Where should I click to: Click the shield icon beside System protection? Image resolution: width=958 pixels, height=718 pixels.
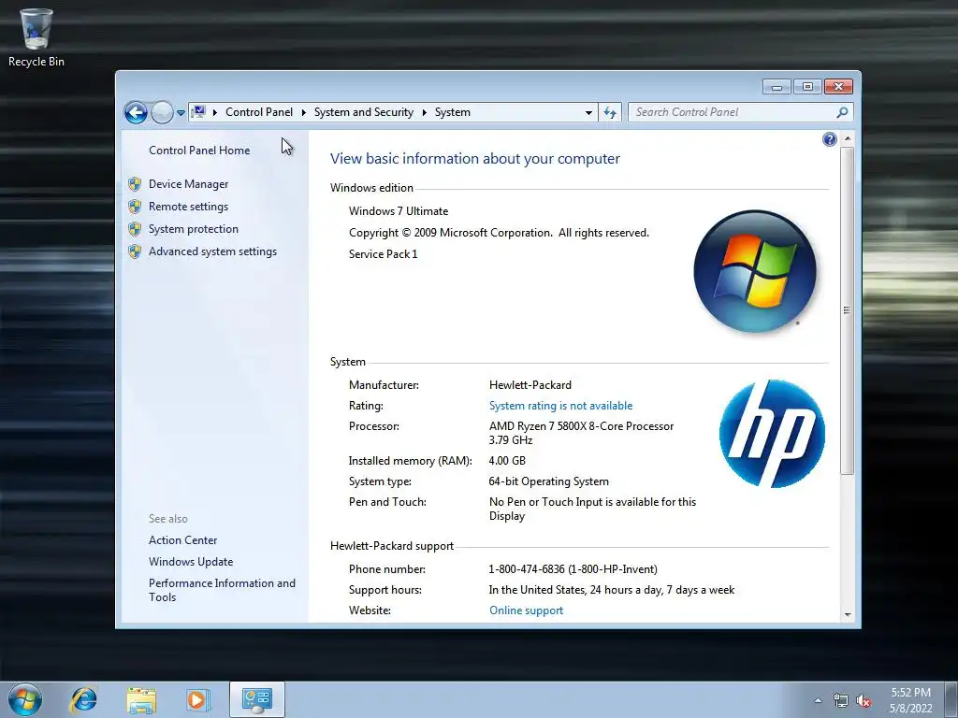pos(135,229)
